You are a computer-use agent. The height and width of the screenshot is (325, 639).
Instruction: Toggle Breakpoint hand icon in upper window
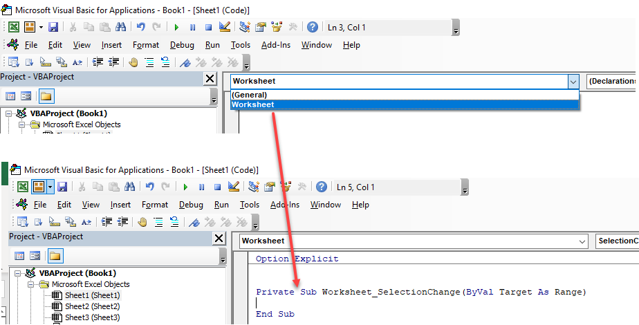coord(133,62)
